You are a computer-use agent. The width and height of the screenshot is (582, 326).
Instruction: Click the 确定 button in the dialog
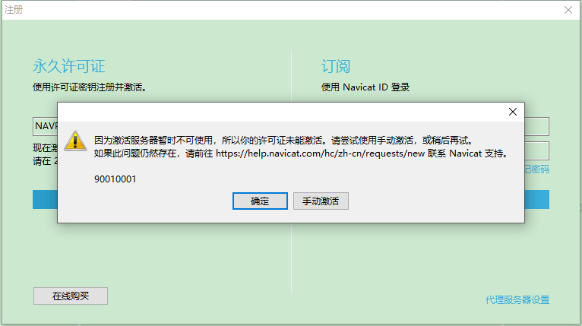pyautogui.click(x=260, y=201)
